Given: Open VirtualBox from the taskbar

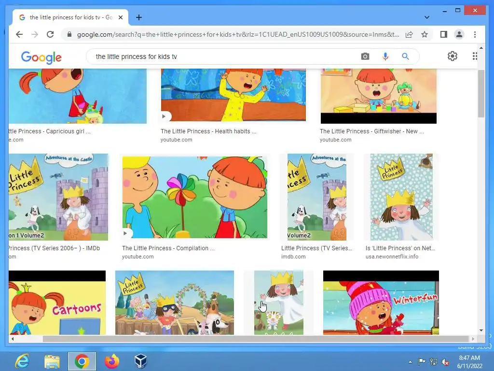Looking at the screenshot, I should click(x=140, y=361).
